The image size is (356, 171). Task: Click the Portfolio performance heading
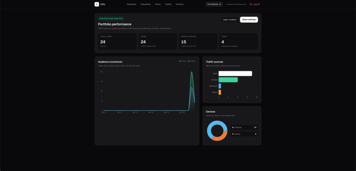click(x=115, y=24)
